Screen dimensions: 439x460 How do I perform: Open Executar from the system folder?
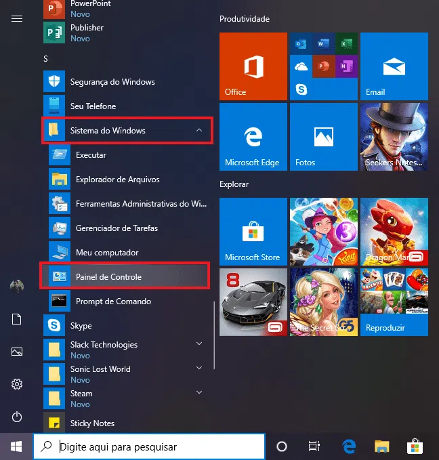[x=129, y=154]
